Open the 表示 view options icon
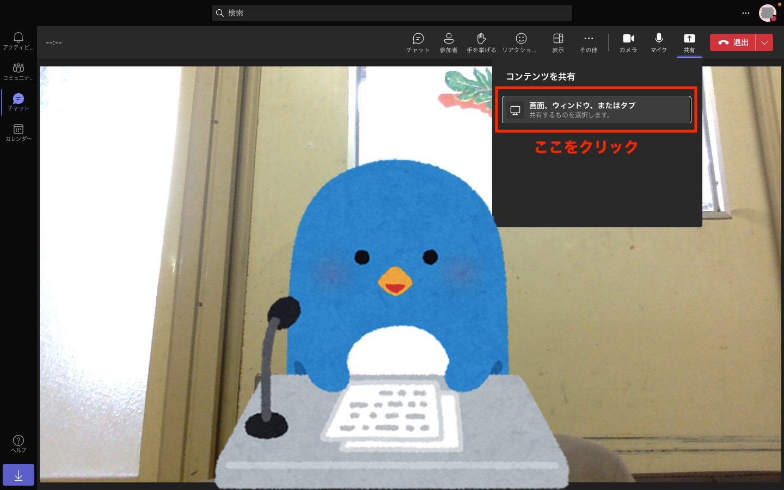Screen dimensions: 784x490 point(558,42)
